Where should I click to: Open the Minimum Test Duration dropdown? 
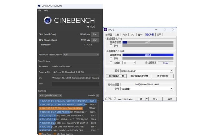[x=81, y=55]
